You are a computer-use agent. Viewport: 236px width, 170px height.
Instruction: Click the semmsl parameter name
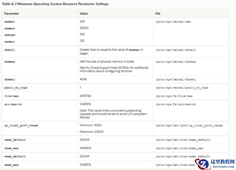point(9,22)
